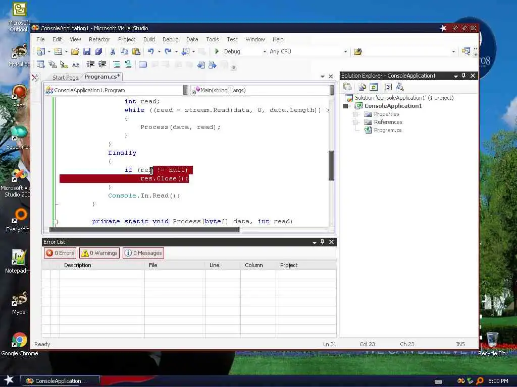Open the Refactor menu
This screenshot has width=517, height=387.
click(x=99, y=39)
